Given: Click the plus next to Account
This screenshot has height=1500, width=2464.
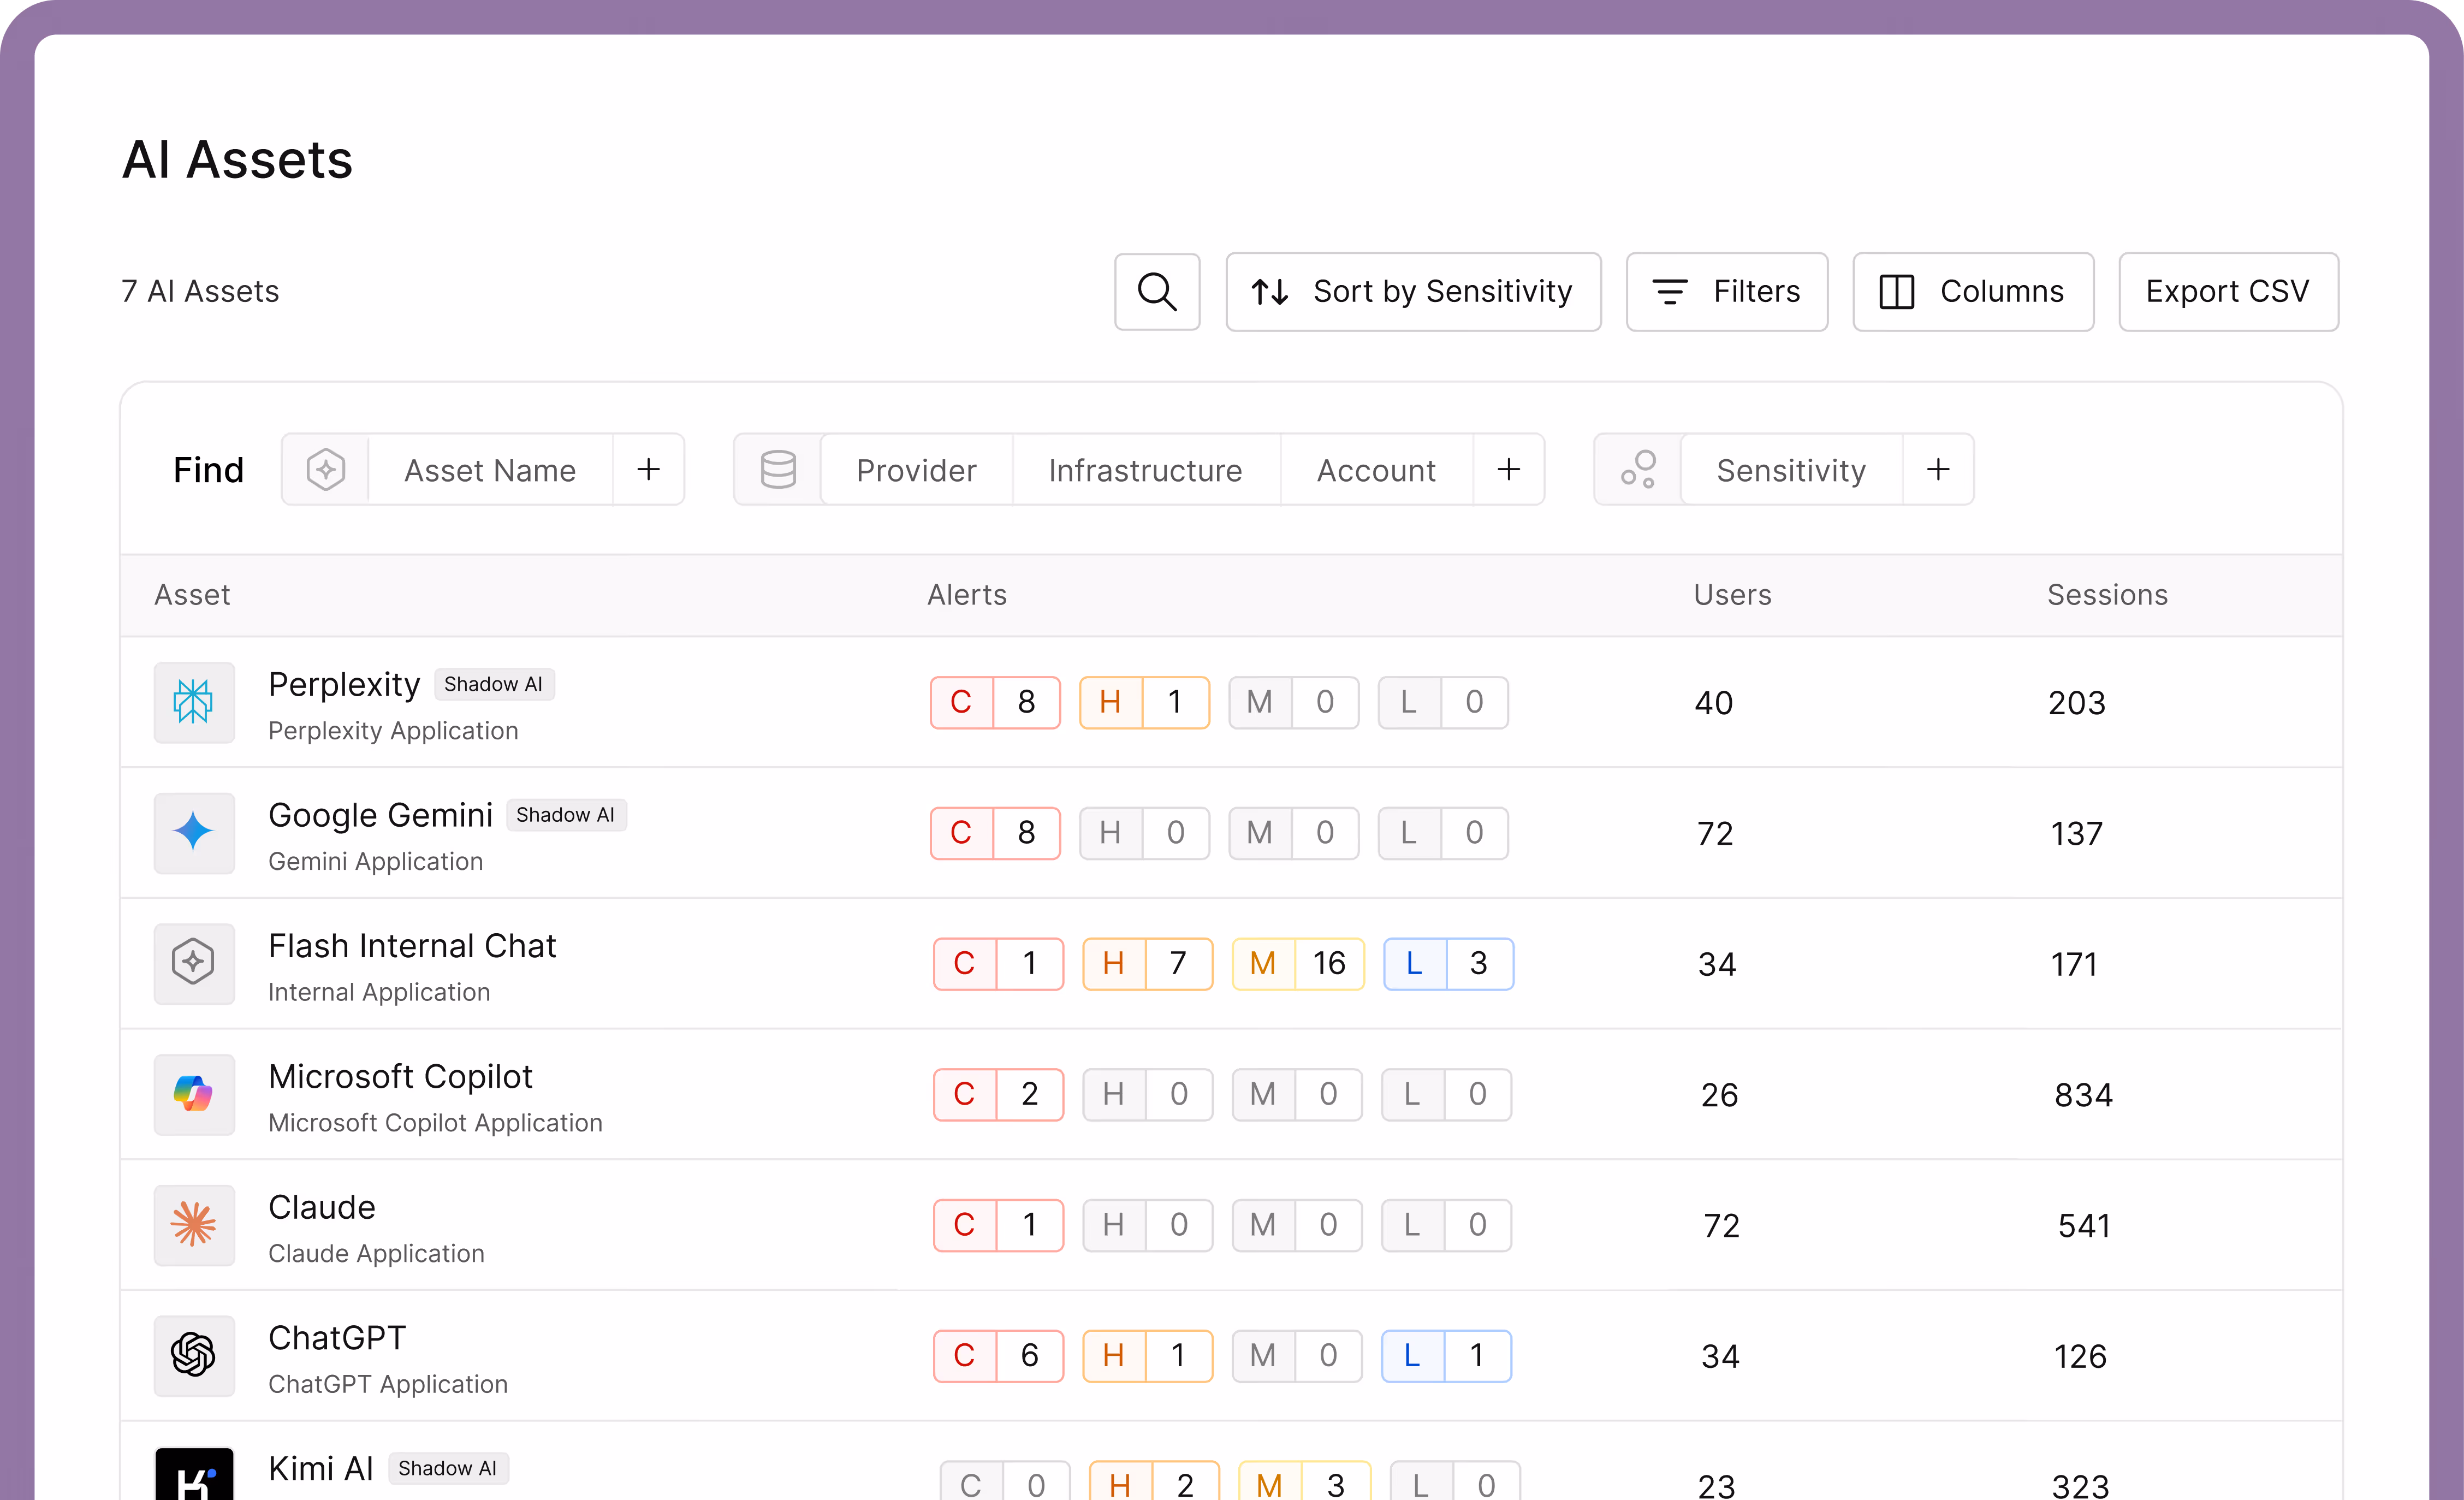Looking at the screenshot, I should (x=1508, y=470).
